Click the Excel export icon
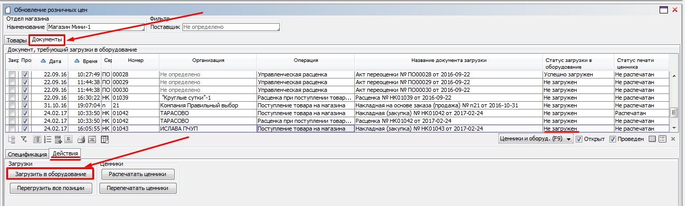This screenshot has width=685, height=206. (92, 139)
